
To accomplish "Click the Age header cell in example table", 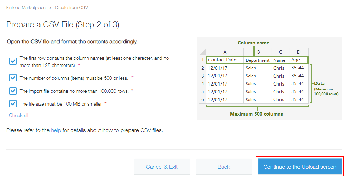I will pyautogui.click(x=296, y=60).
